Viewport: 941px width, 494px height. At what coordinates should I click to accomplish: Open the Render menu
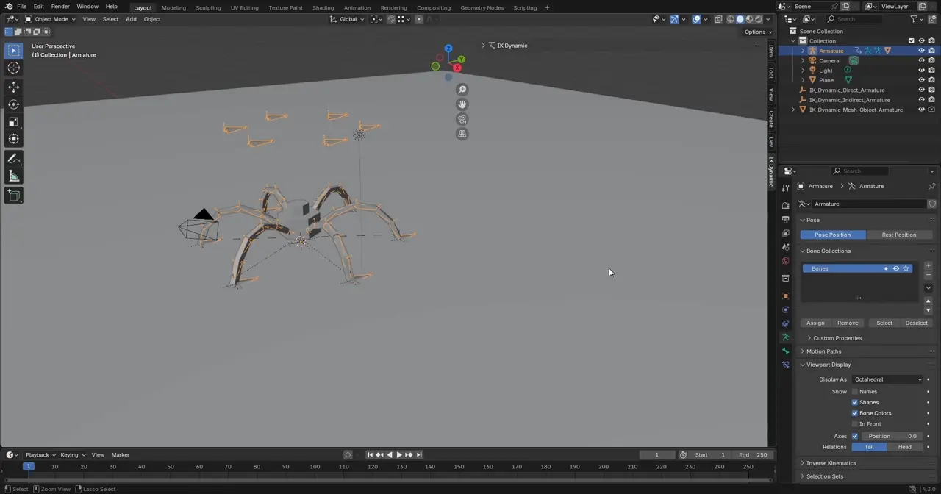[x=60, y=7]
